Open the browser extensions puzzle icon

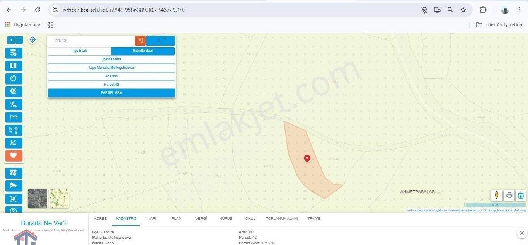(x=483, y=10)
